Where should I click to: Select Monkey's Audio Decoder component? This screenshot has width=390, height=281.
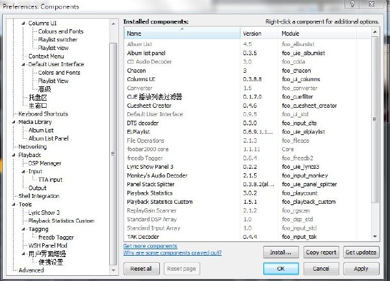pos(248,175)
